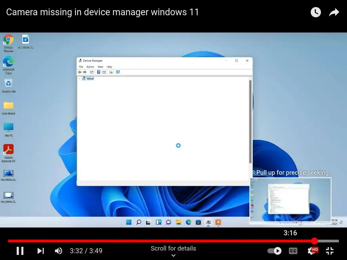Add video to Watch Later

pos(315,12)
